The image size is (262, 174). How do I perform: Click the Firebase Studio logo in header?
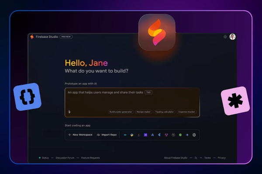pos(32,37)
